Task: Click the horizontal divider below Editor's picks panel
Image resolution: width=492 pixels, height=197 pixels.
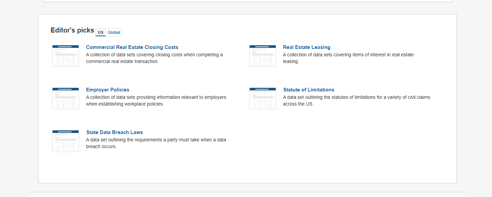Action: (x=248, y=192)
